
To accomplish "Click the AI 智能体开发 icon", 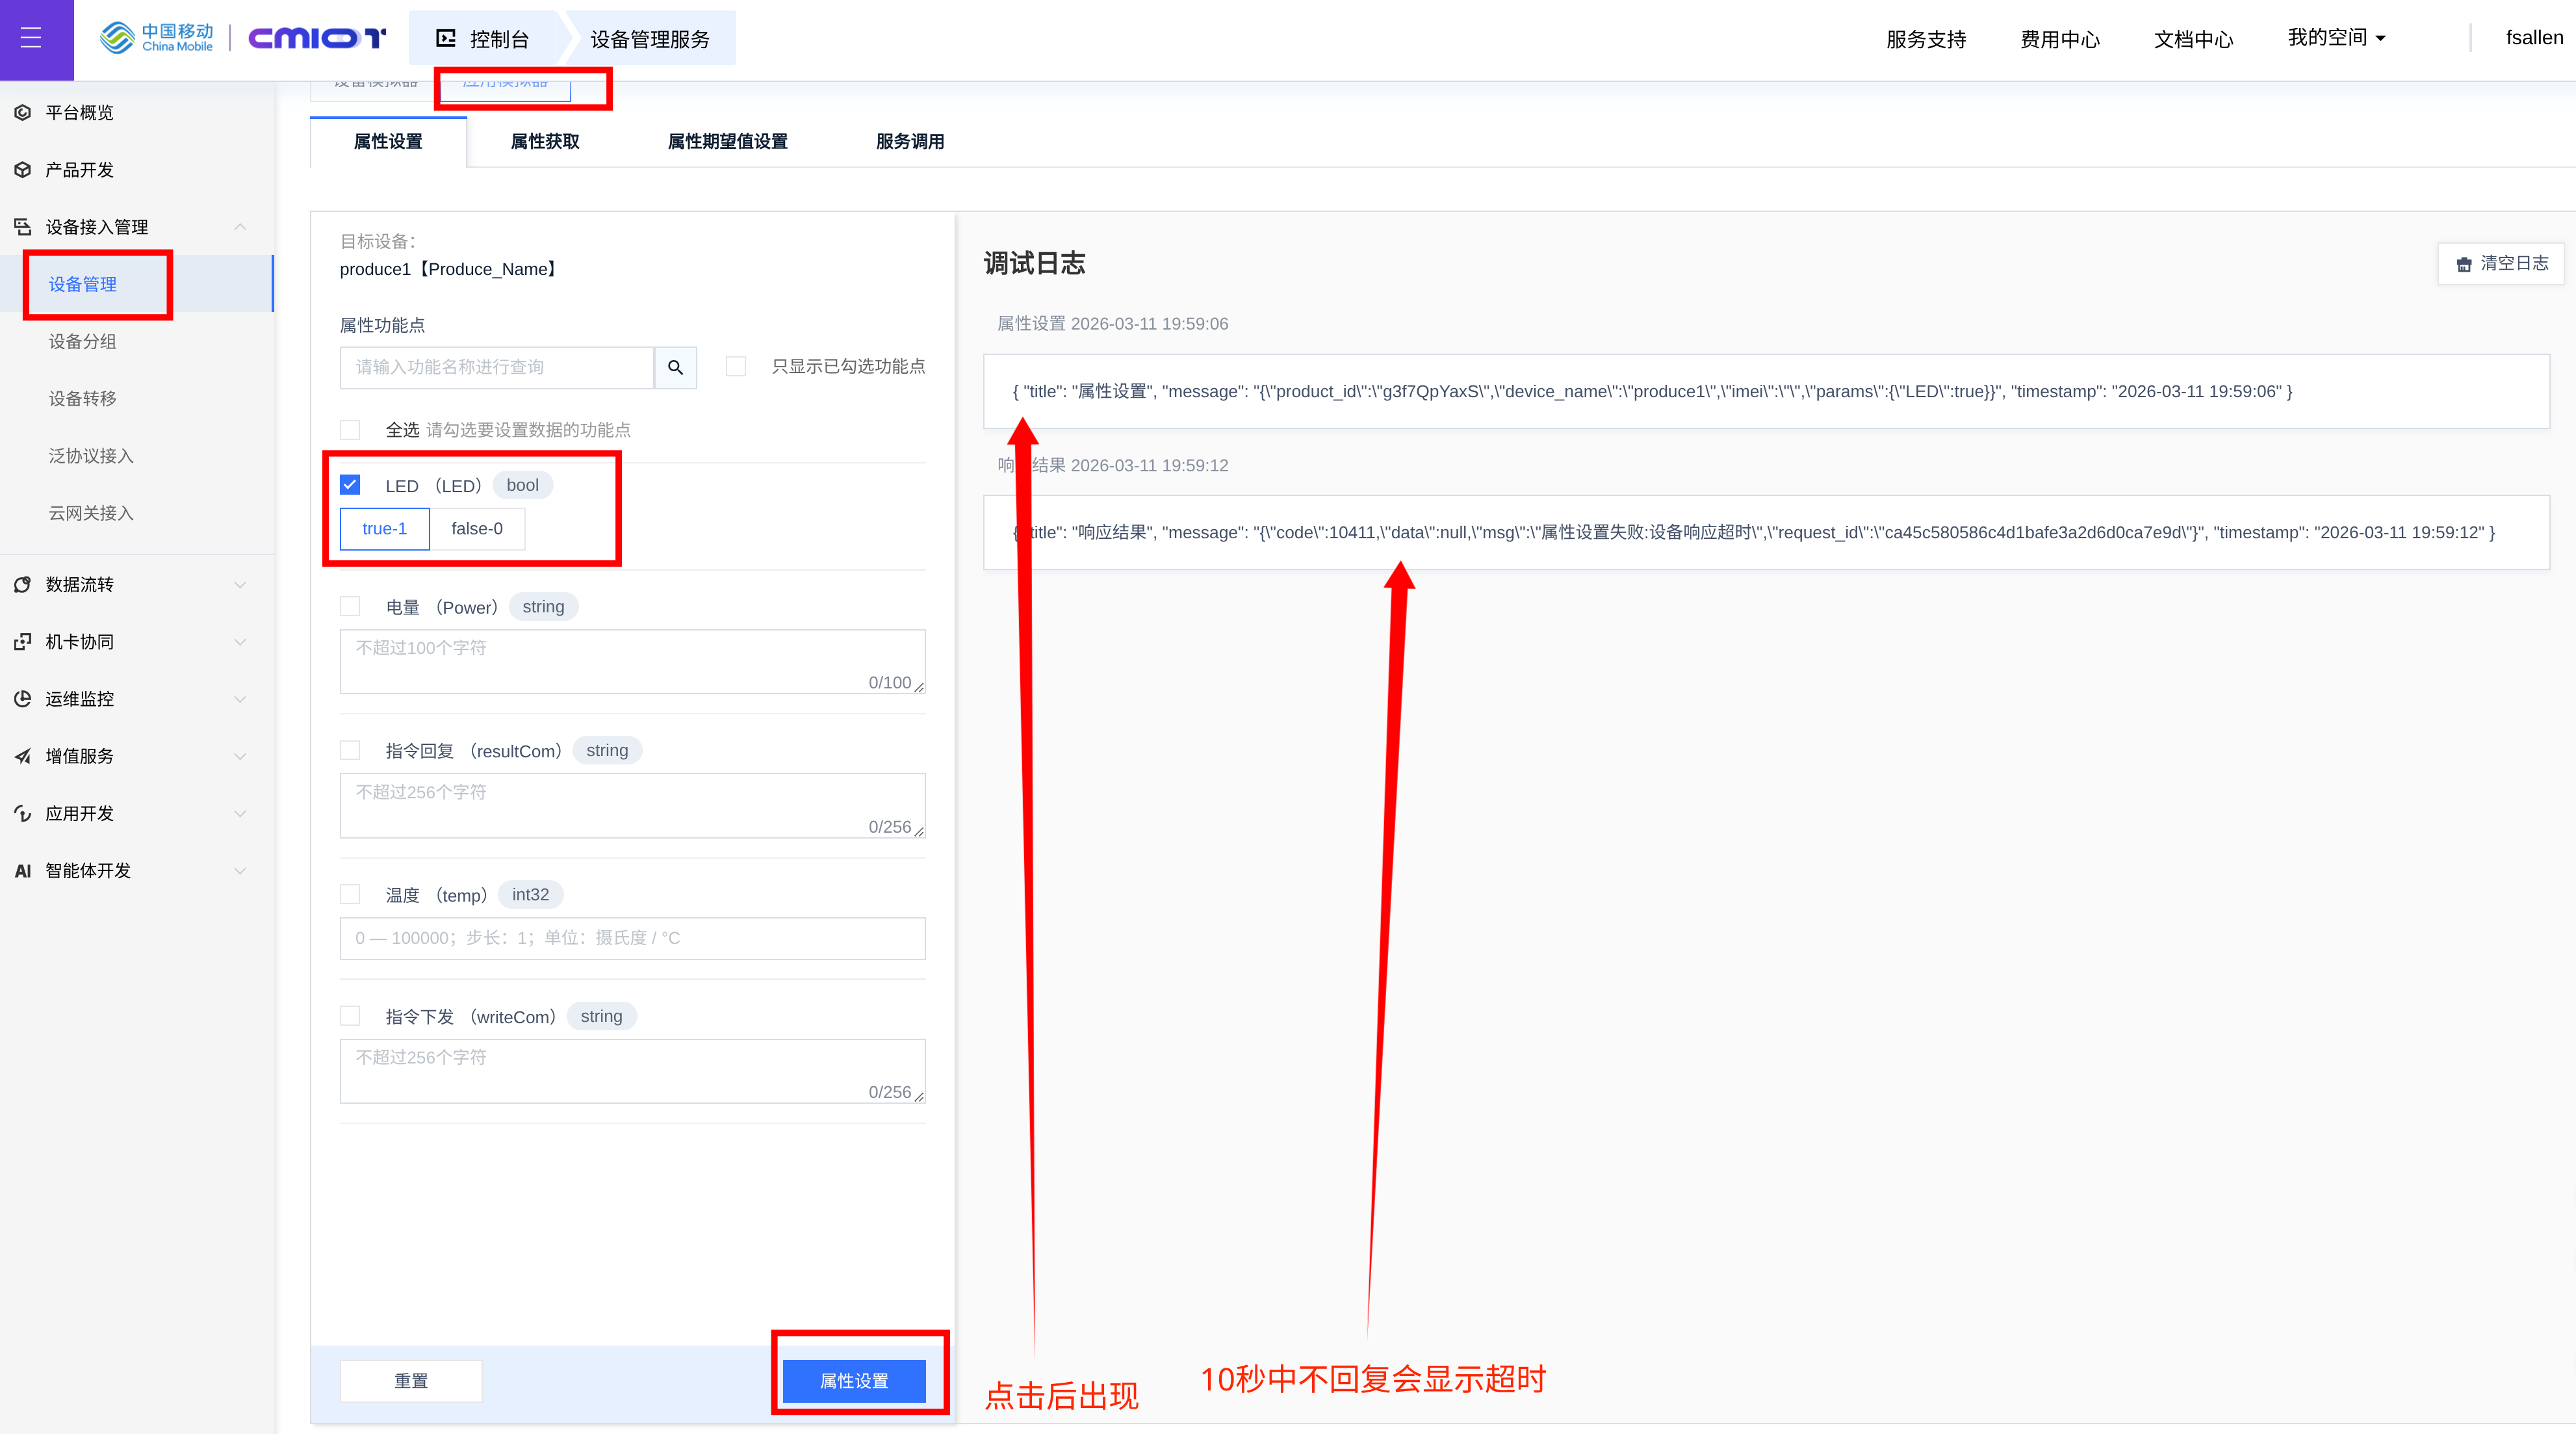I will [23, 871].
